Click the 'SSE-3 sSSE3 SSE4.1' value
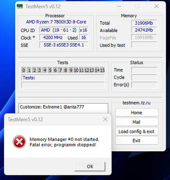This screenshot has width=170, height=180. point(64,45)
